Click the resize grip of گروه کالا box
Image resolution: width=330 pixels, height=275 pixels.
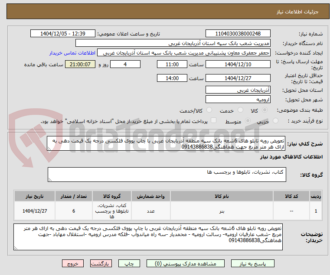[50, 180]
